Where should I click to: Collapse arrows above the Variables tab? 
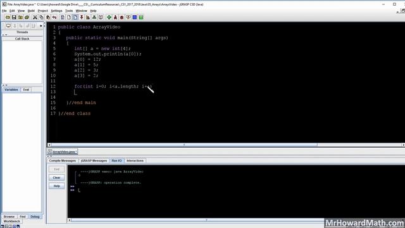click(x=4, y=85)
